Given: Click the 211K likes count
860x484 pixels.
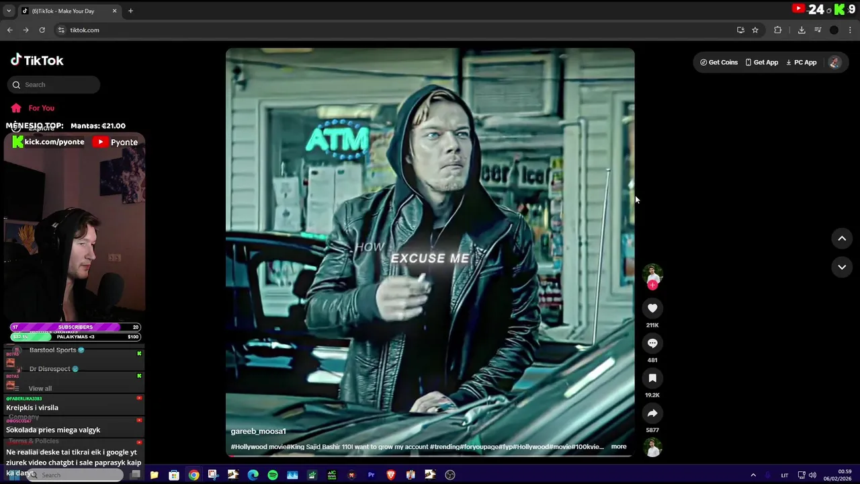Looking at the screenshot, I should click(652, 325).
